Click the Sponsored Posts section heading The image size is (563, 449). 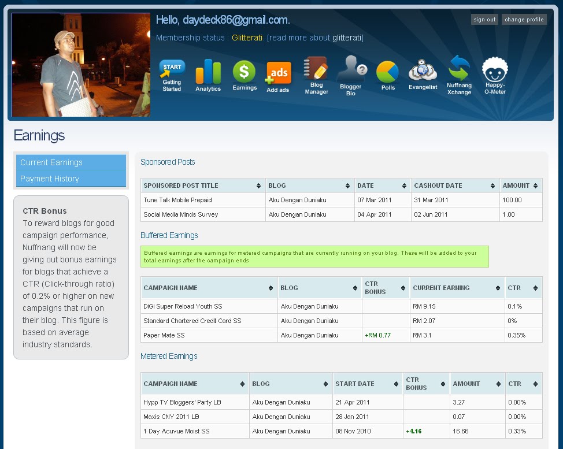[x=168, y=162]
